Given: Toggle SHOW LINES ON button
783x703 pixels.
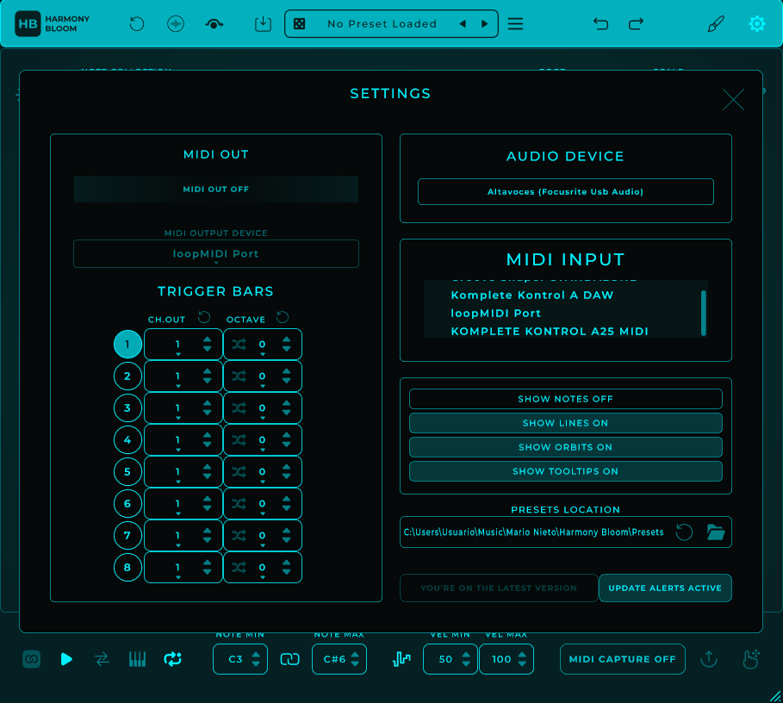Looking at the screenshot, I should point(565,423).
